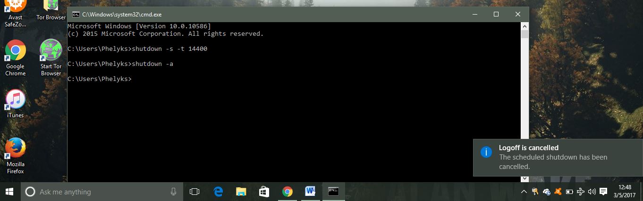Click the 'Logoff is cancelled' notification

click(558, 158)
